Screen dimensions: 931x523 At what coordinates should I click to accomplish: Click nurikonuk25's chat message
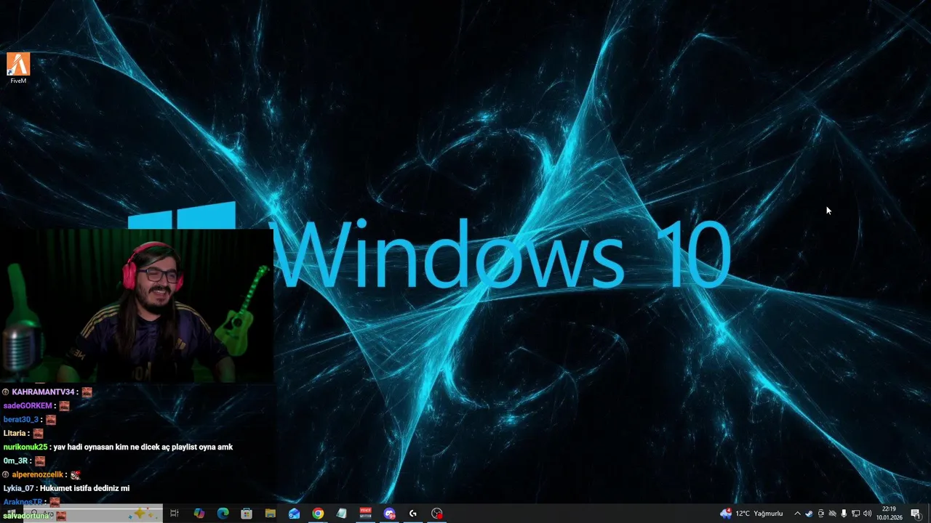pos(143,447)
